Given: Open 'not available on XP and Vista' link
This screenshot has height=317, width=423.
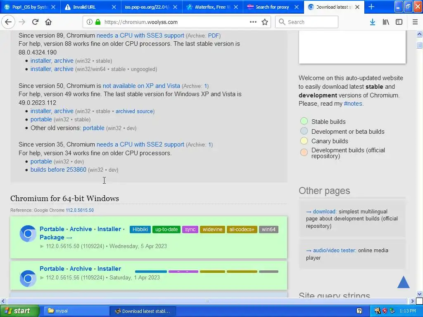Looking at the screenshot, I should click(x=141, y=86).
